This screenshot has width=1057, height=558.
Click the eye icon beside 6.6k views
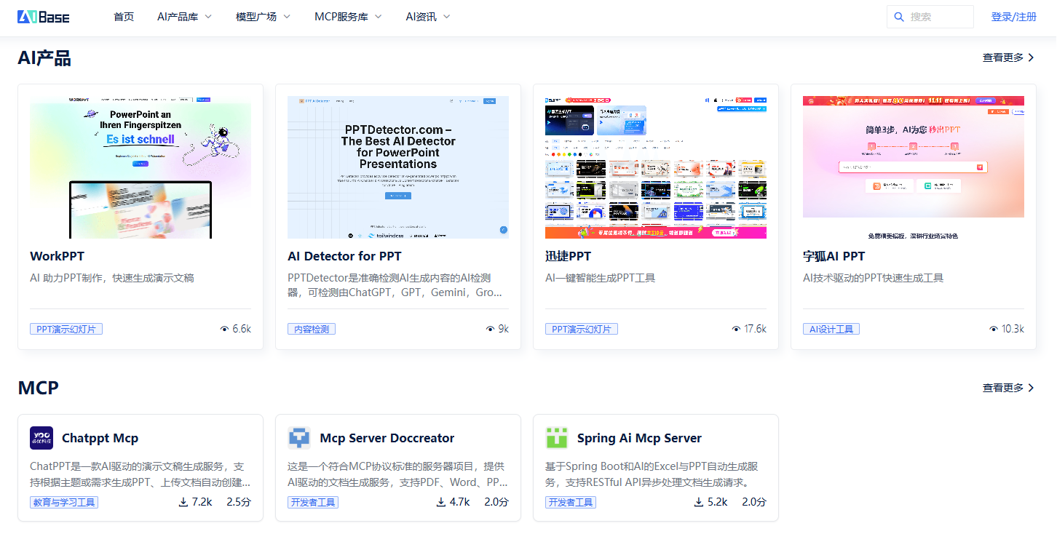tap(224, 329)
